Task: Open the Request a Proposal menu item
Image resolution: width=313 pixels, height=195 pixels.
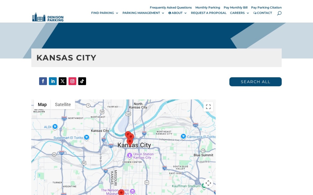Action: 209,13
